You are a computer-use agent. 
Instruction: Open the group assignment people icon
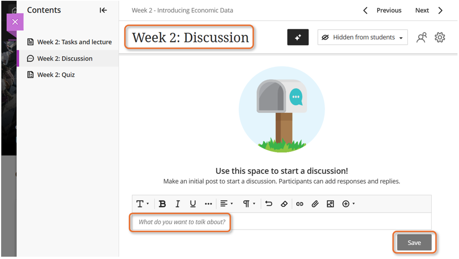click(421, 38)
